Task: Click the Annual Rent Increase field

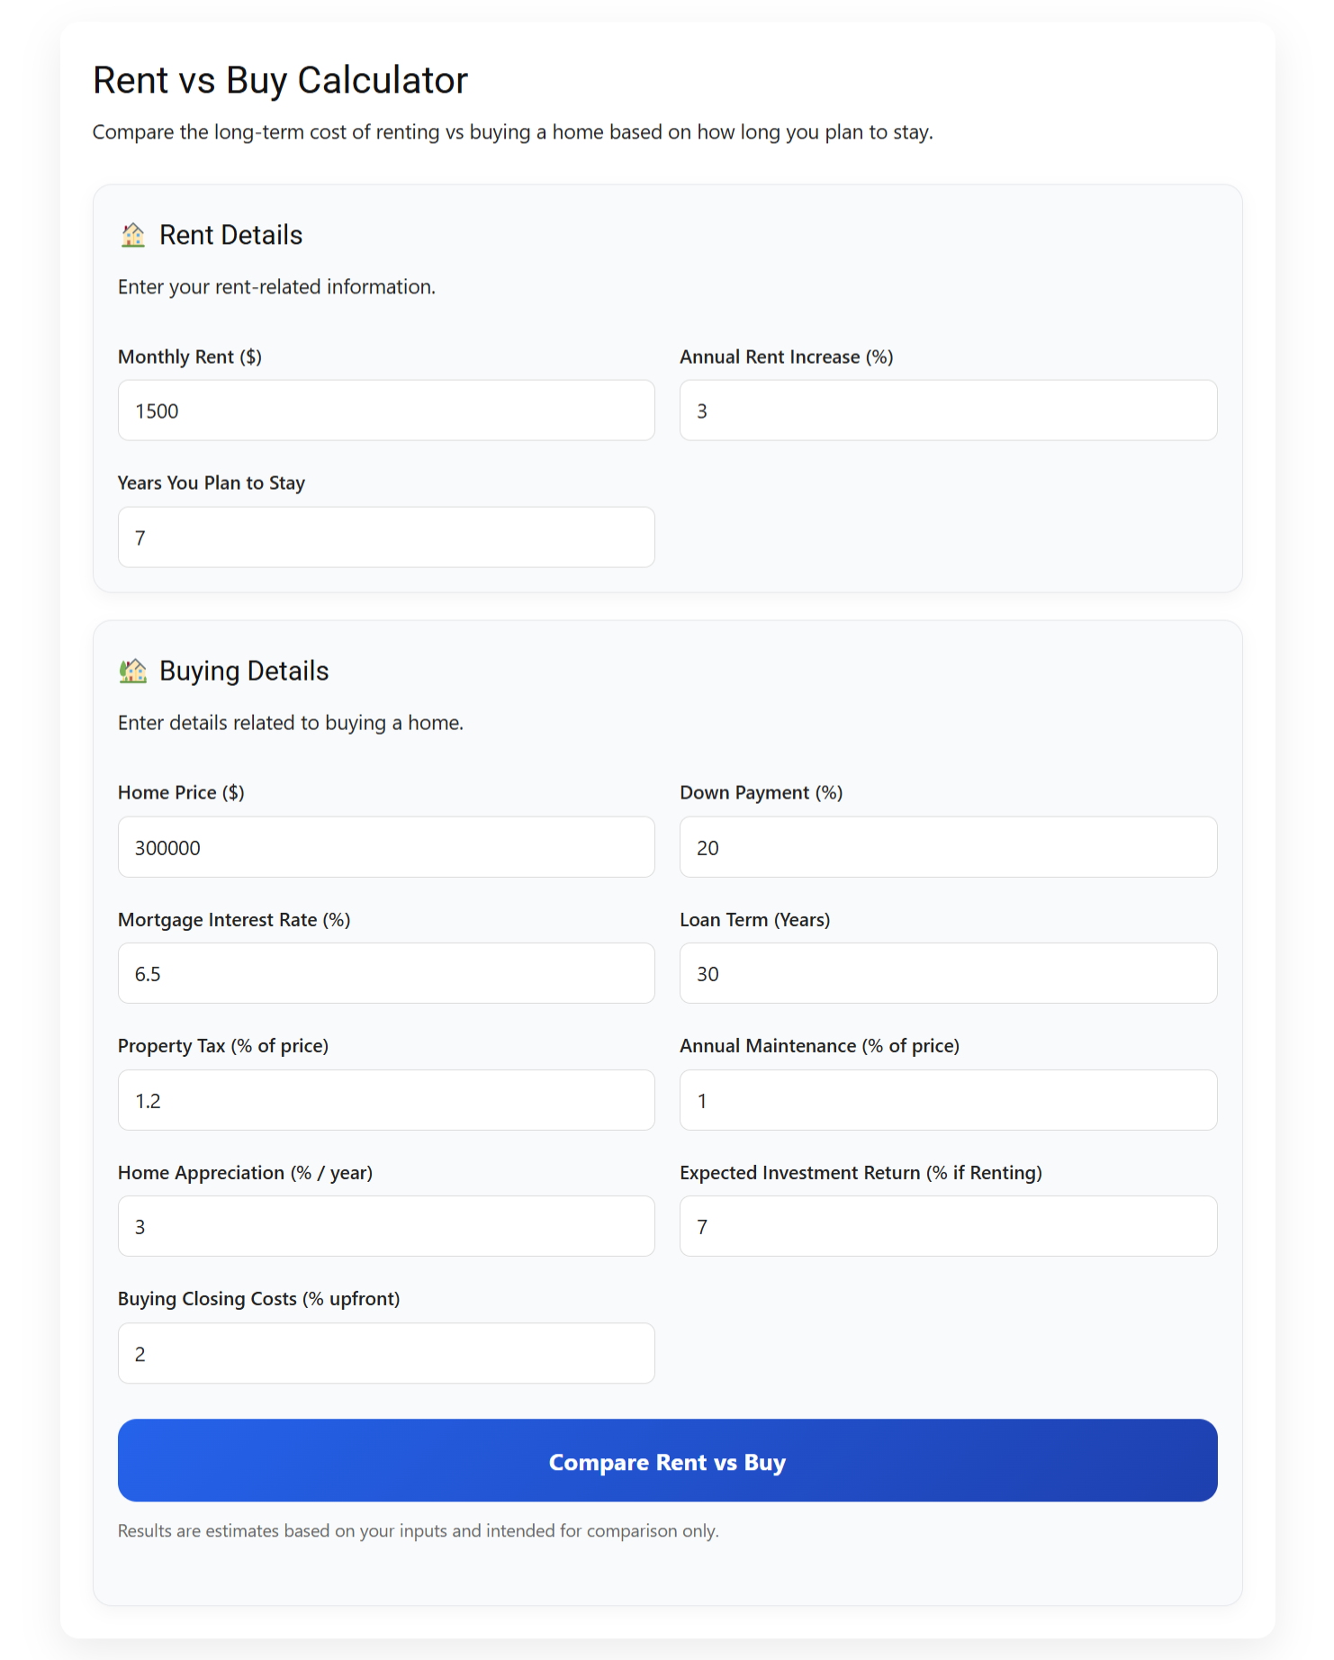Action: click(948, 410)
